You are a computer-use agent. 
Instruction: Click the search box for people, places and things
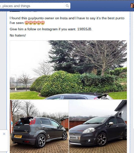(32, 6)
